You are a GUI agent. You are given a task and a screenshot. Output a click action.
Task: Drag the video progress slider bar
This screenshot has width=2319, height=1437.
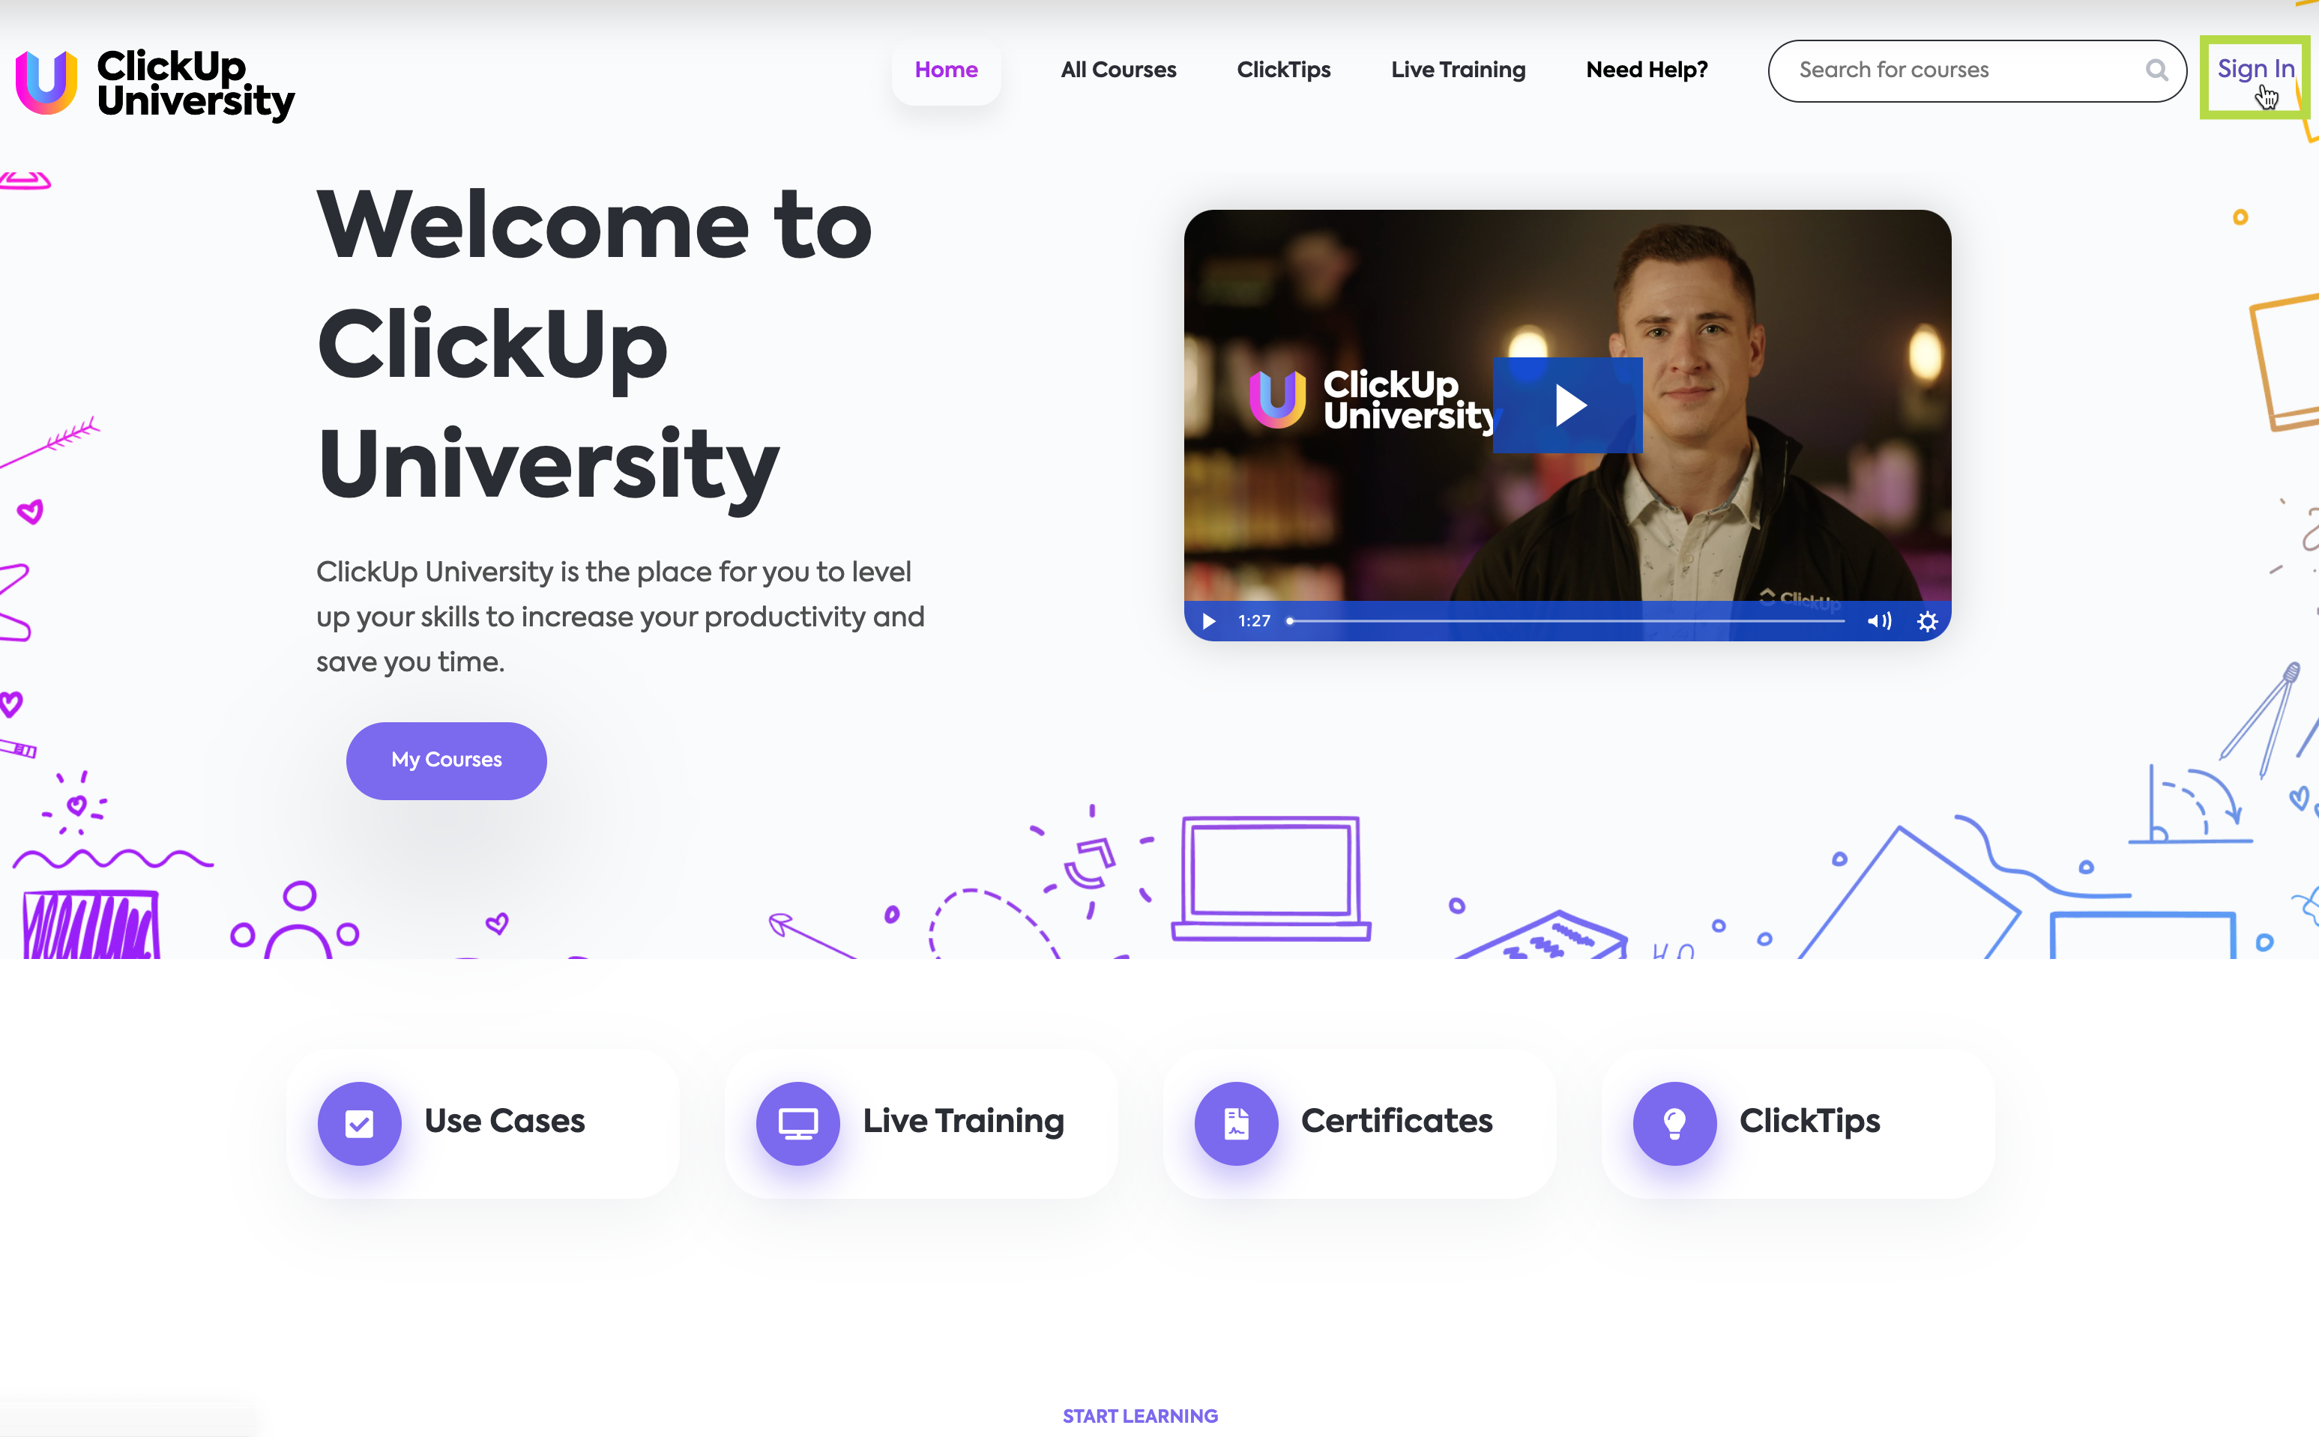[x=1287, y=621]
